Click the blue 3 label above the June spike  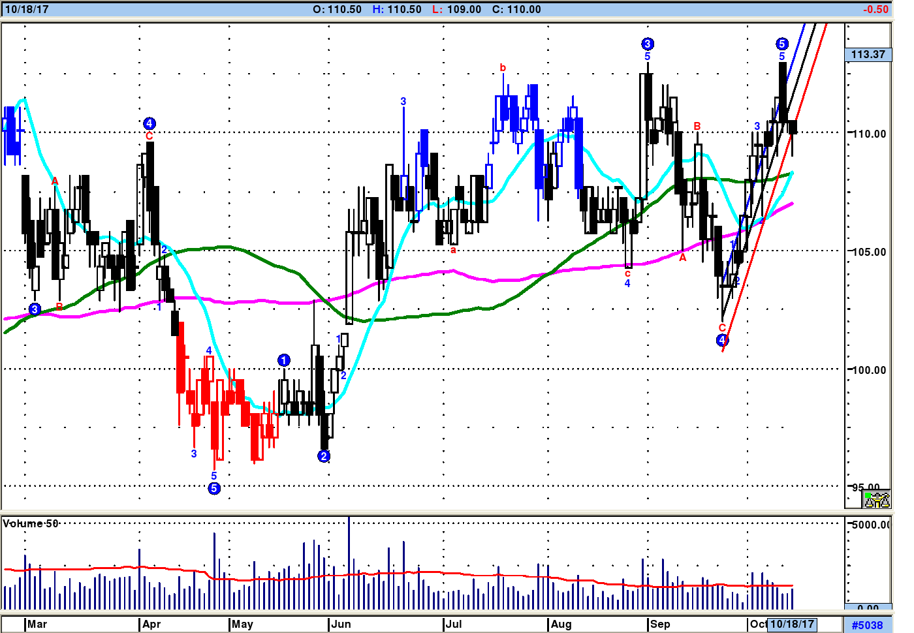[403, 101]
